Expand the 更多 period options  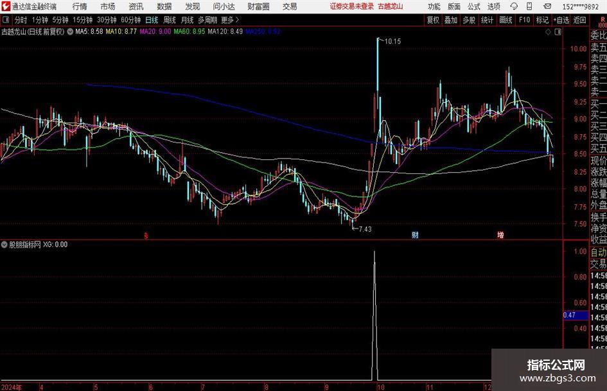(x=230, y=20)
